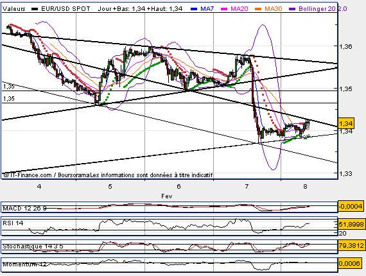Screen dimensions: 366x276
Task: Click the purple Bollinger 20 legend swatch
Action: tap(292, 9)
